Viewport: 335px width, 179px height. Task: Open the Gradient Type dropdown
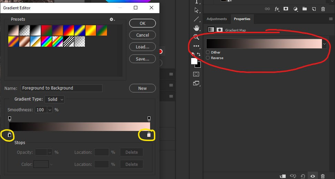[x=55, y=100]
